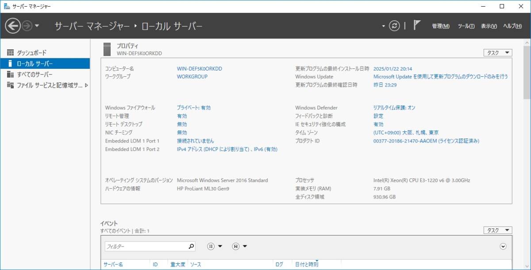Image resolution: width=531 pixels, height=270 pixels.
Task: Click the Forward navigation arrow button
Action: (27, 26)
